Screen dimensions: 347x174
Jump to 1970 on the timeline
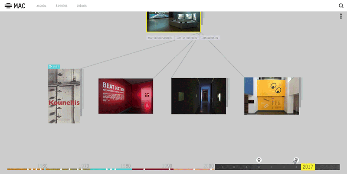tap(84, 166)
